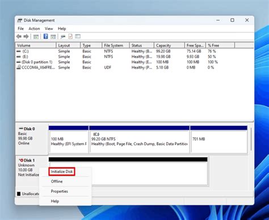Open the Action menu

tap(34, 28)
